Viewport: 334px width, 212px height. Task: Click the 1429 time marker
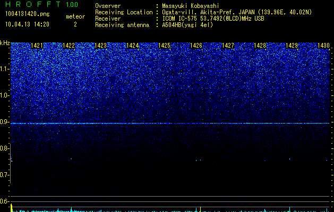tap(292, 46)
